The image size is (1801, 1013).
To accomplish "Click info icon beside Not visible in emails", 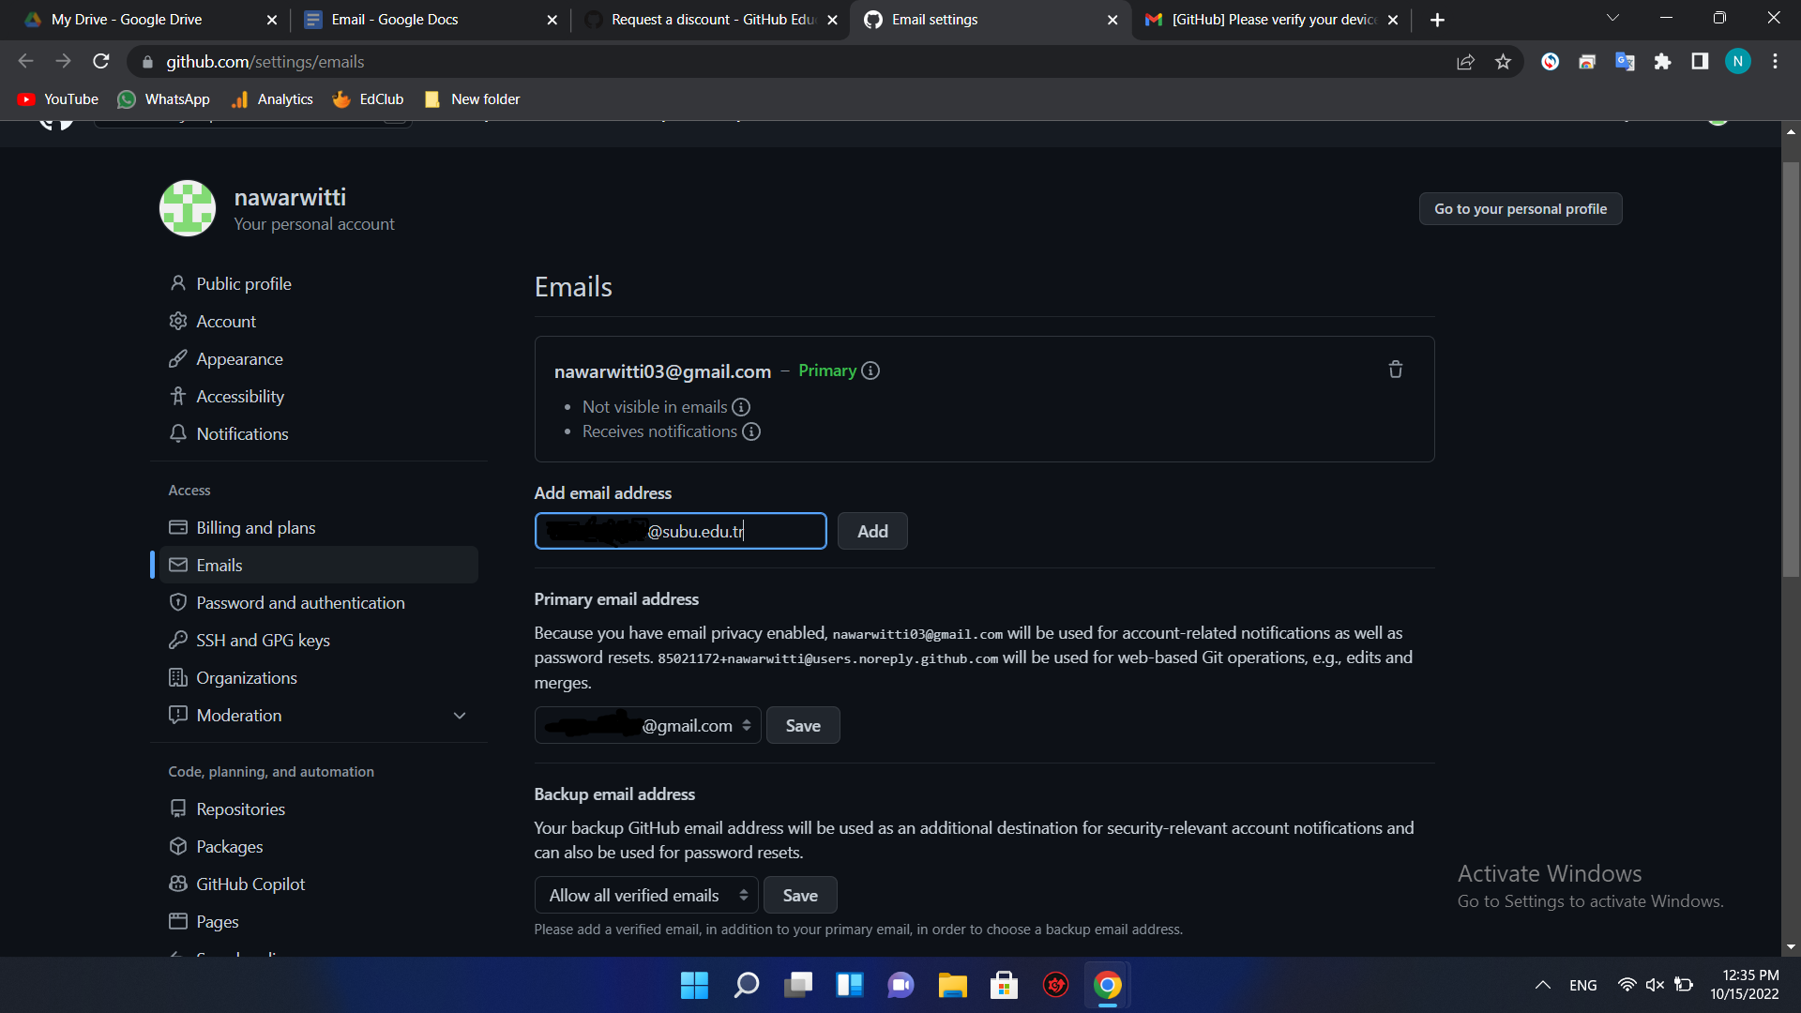I will pos(741,407).
